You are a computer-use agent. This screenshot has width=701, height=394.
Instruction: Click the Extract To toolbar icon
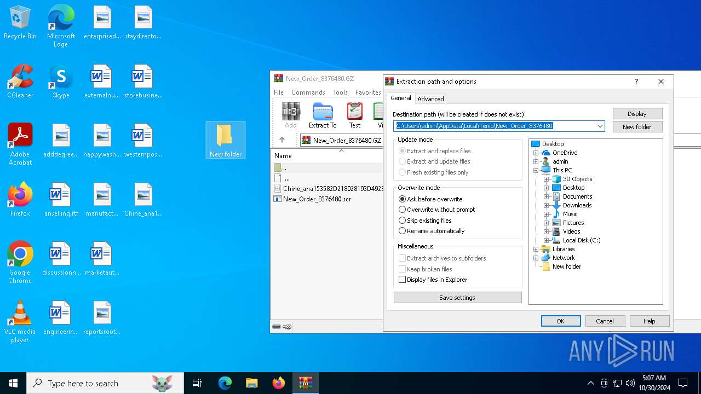323,115
